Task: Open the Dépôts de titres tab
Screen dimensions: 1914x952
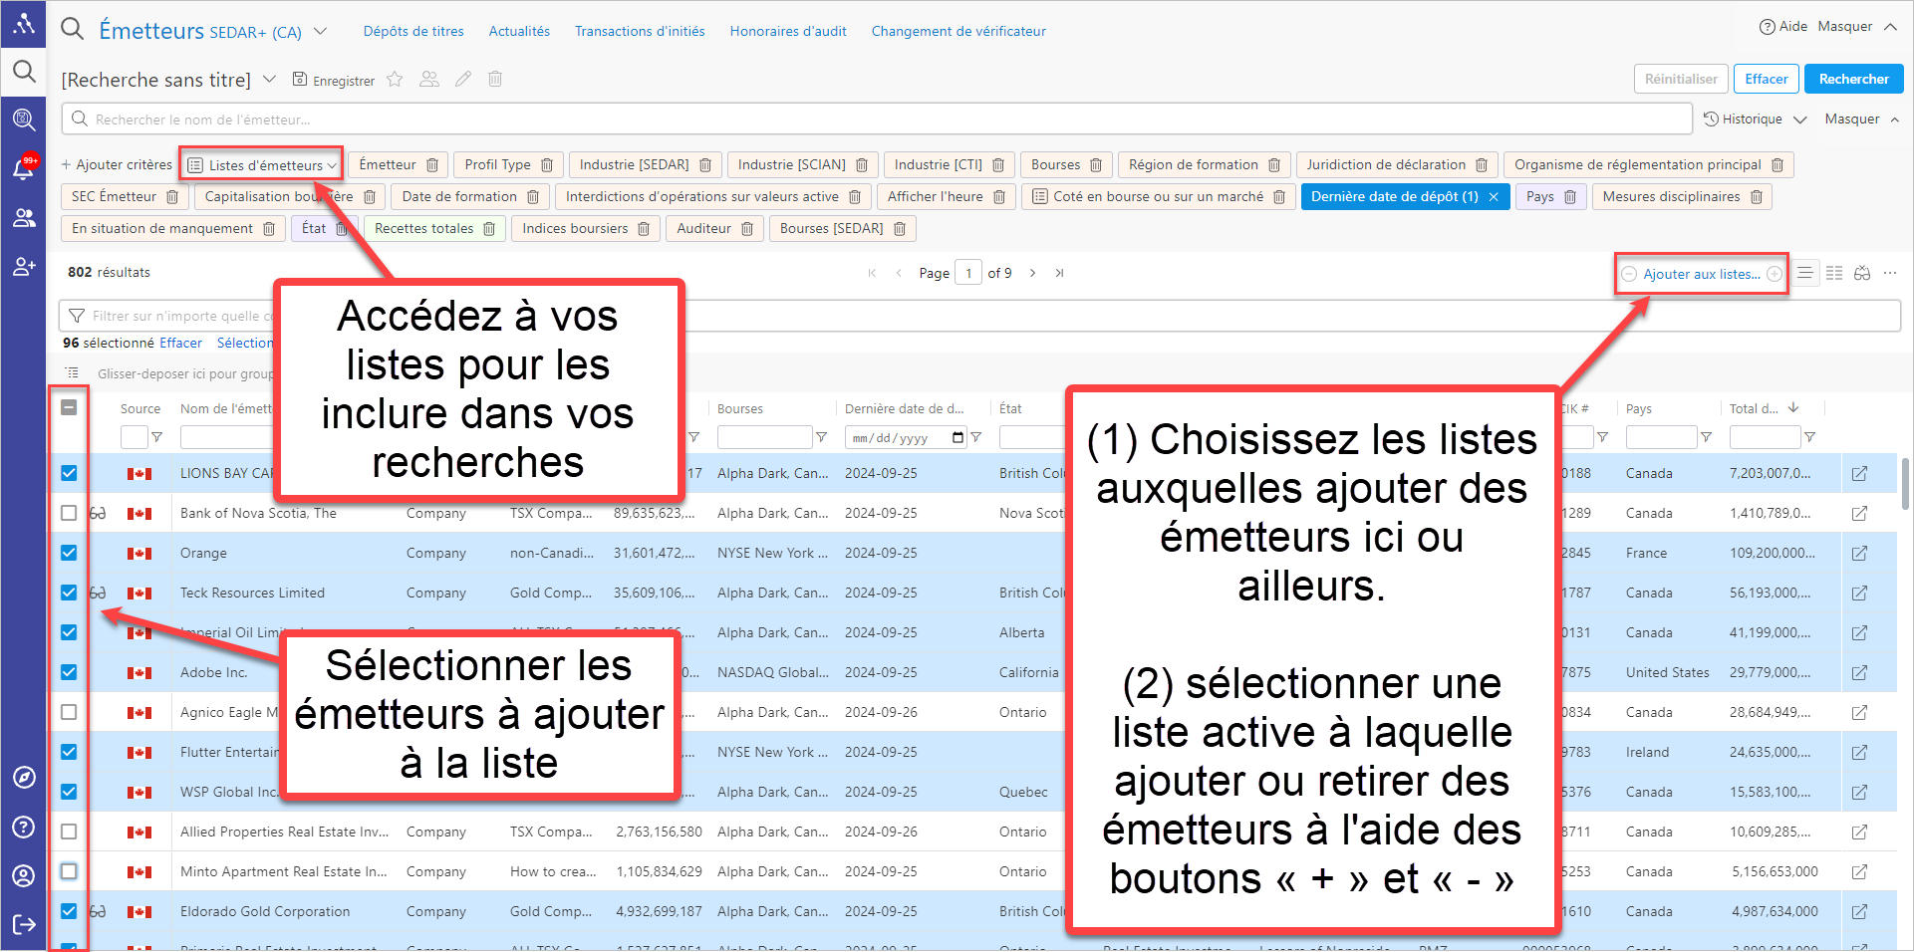Action: [413, 32]
